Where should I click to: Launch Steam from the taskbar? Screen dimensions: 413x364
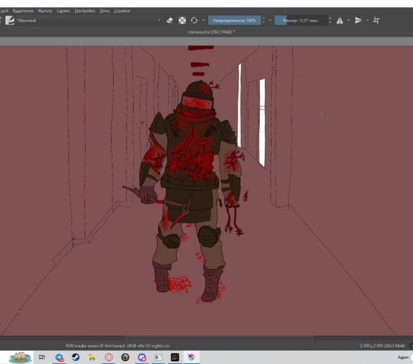pos(75,357)
